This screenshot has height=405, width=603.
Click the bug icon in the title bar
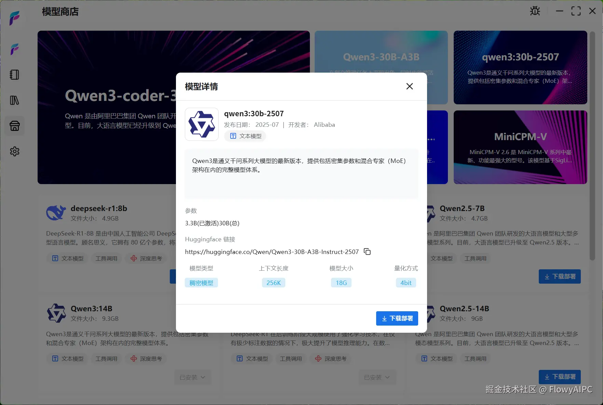[535, 11]
